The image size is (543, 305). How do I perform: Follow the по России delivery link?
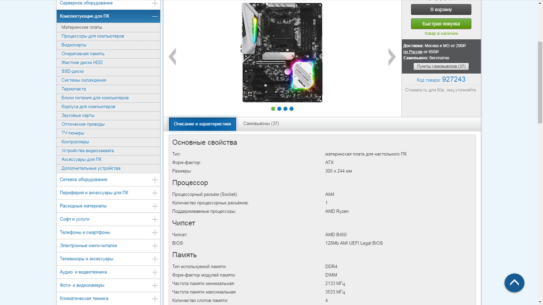tap(412, 52)
